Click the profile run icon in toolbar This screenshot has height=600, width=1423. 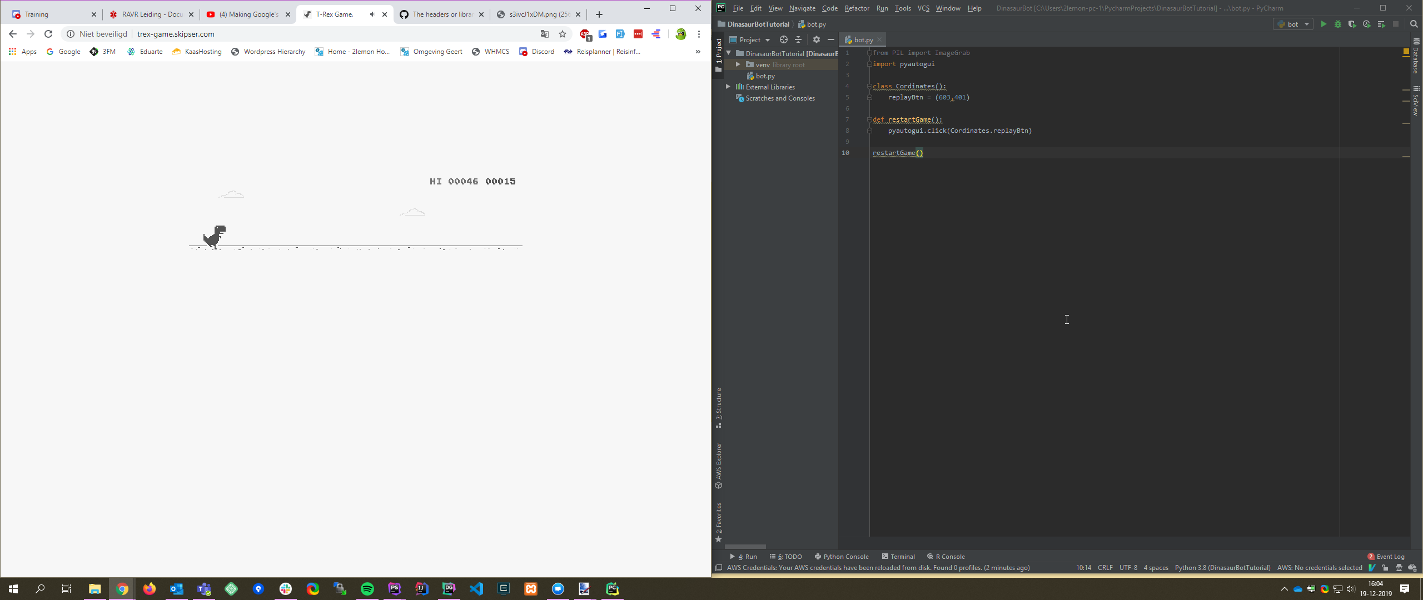click(x=1367, y=24)
